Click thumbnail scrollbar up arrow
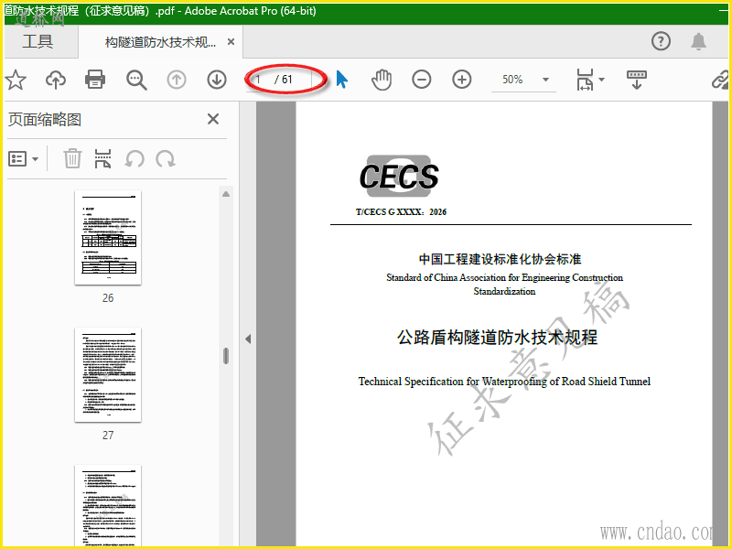 (x=226, y=194)
